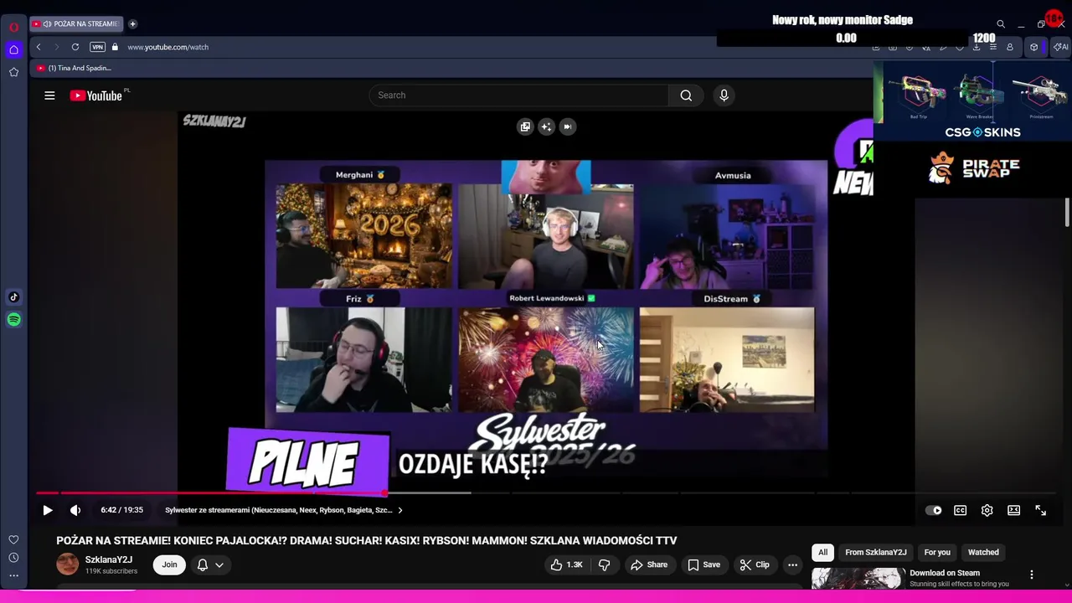Click the Share button
The height and width of the screenshot is (603, 1072).
point(649,564)
